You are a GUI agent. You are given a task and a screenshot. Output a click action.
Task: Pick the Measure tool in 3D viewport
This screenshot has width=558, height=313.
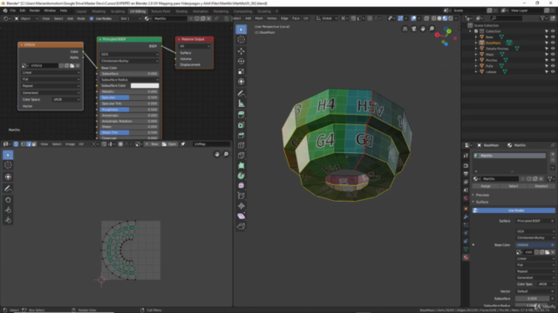pyautogui.click(x=241, y=103)
